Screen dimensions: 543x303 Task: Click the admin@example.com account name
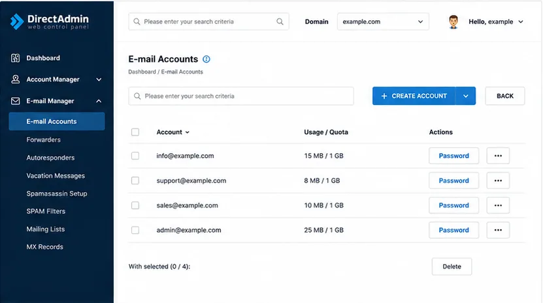[188, 230]
